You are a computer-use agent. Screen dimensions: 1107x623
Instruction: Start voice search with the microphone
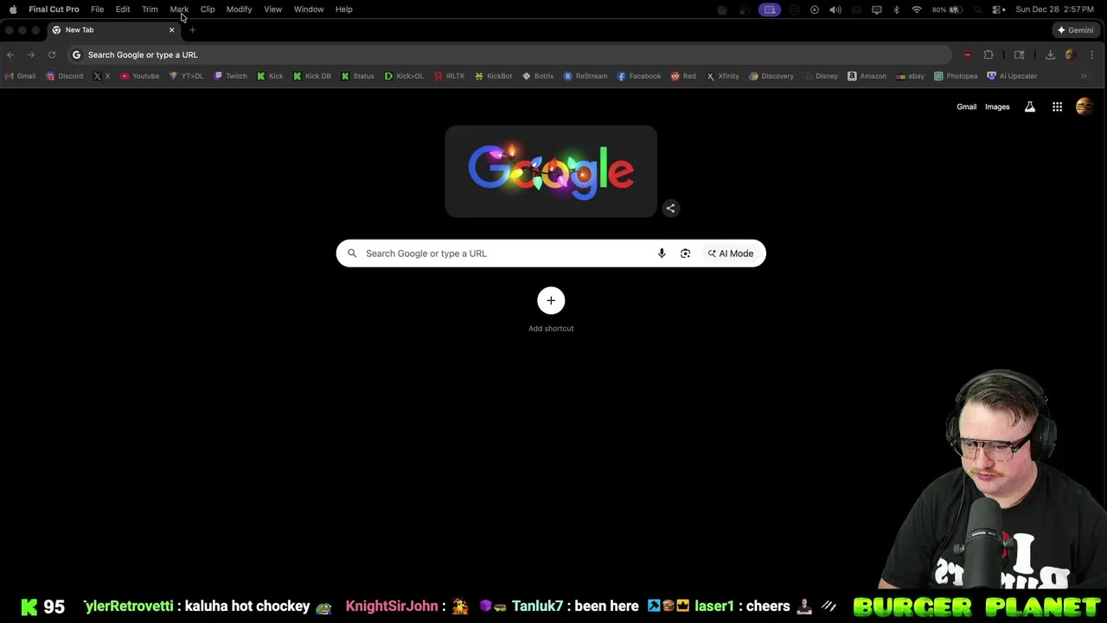pyautogui.click(x=662, y=254)
